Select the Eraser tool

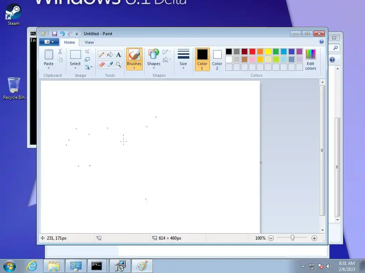pyautogui.click(x=102, y=65)
